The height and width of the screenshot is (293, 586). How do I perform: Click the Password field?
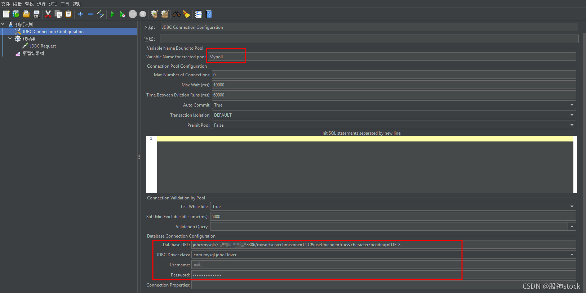[x=384, y=275]
